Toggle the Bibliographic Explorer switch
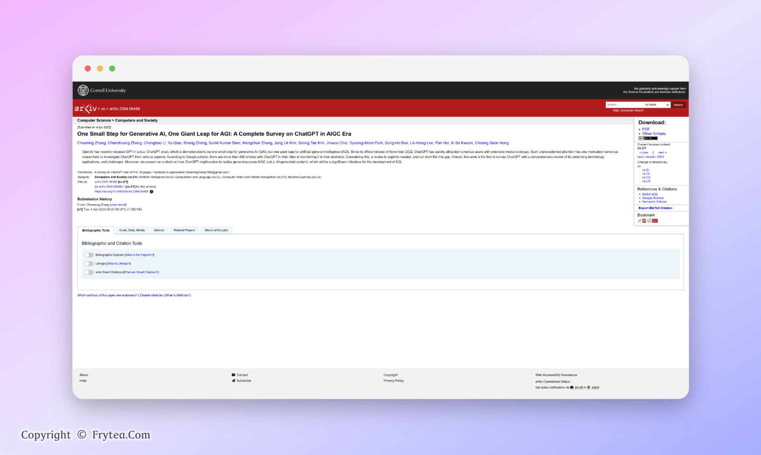This screenshot has height=455, width=761. [x=89, y=255]
